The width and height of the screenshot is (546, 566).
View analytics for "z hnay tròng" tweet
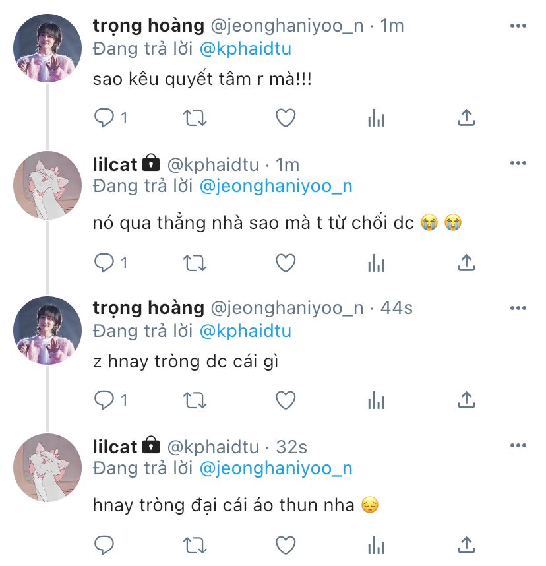pos(376,400)
